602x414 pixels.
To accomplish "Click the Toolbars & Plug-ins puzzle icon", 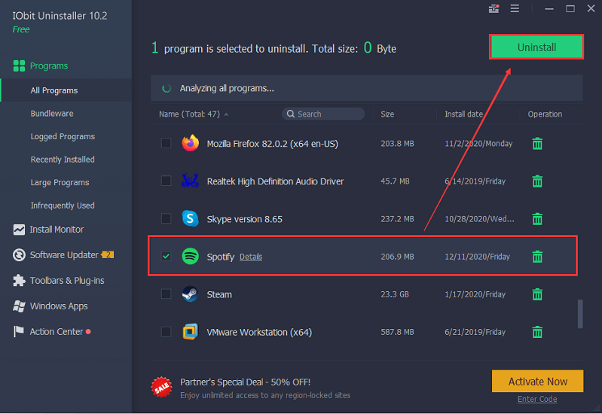I will click(19, 281).
